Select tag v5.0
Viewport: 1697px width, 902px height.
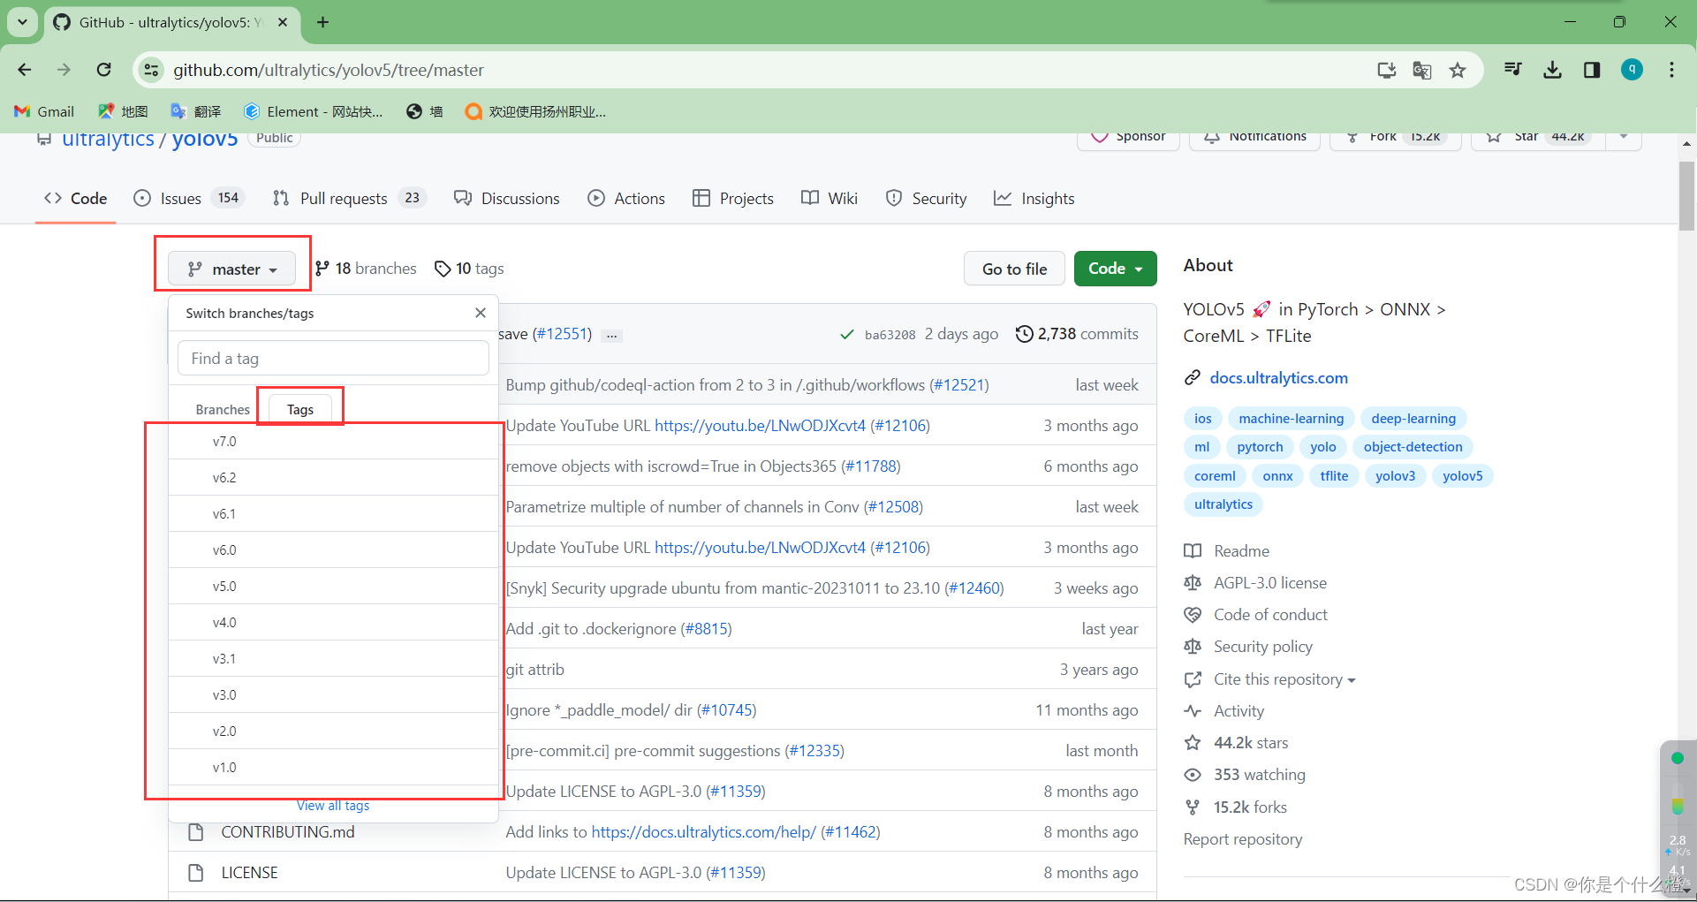333,586
